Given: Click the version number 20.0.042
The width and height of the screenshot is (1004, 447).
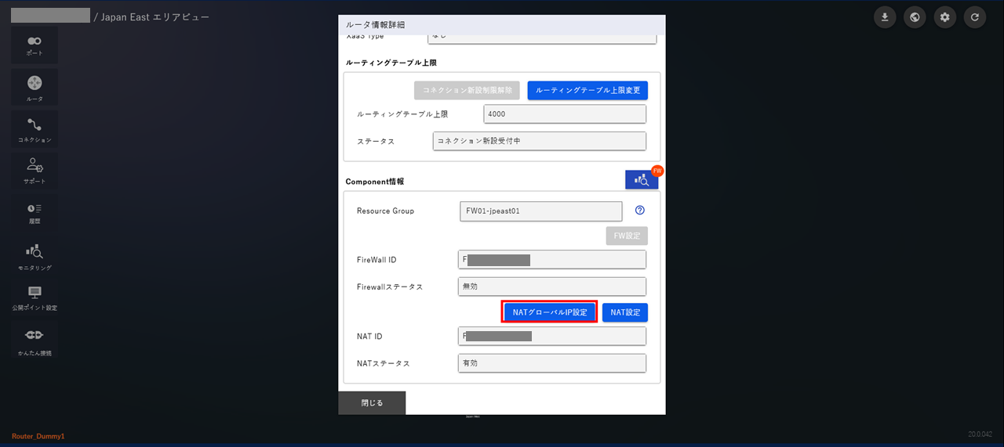Looking at the screenshot, I should 980,434.
